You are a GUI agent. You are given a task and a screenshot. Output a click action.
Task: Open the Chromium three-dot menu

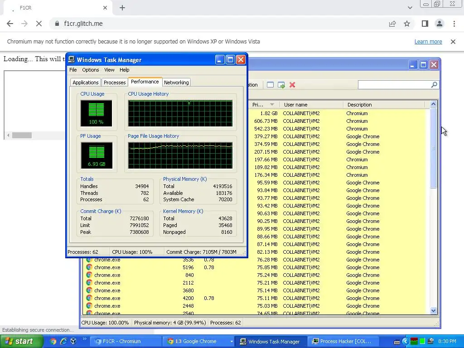(x=454, y=24)
